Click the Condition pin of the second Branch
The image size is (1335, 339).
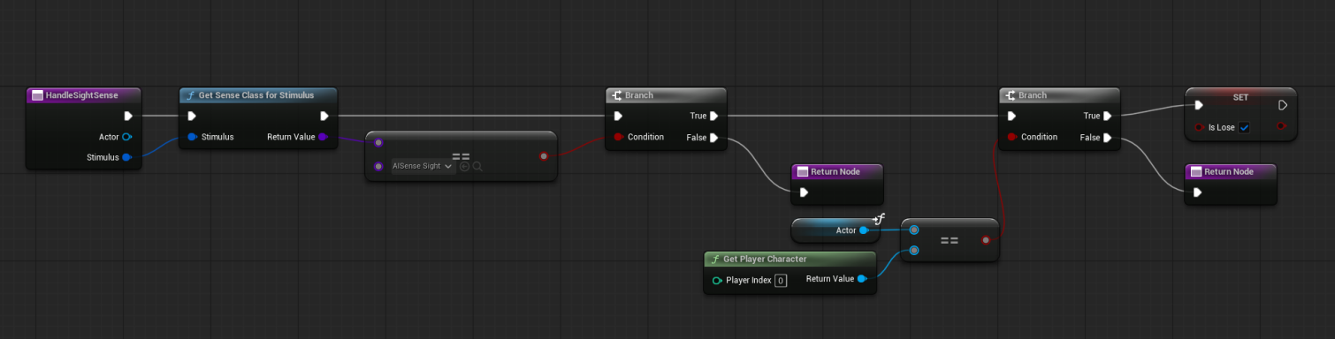tap(1011, 137)
